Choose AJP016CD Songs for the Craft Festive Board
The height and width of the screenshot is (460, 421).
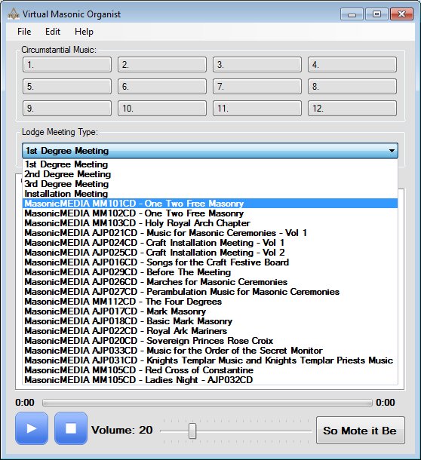pos(210,262)
